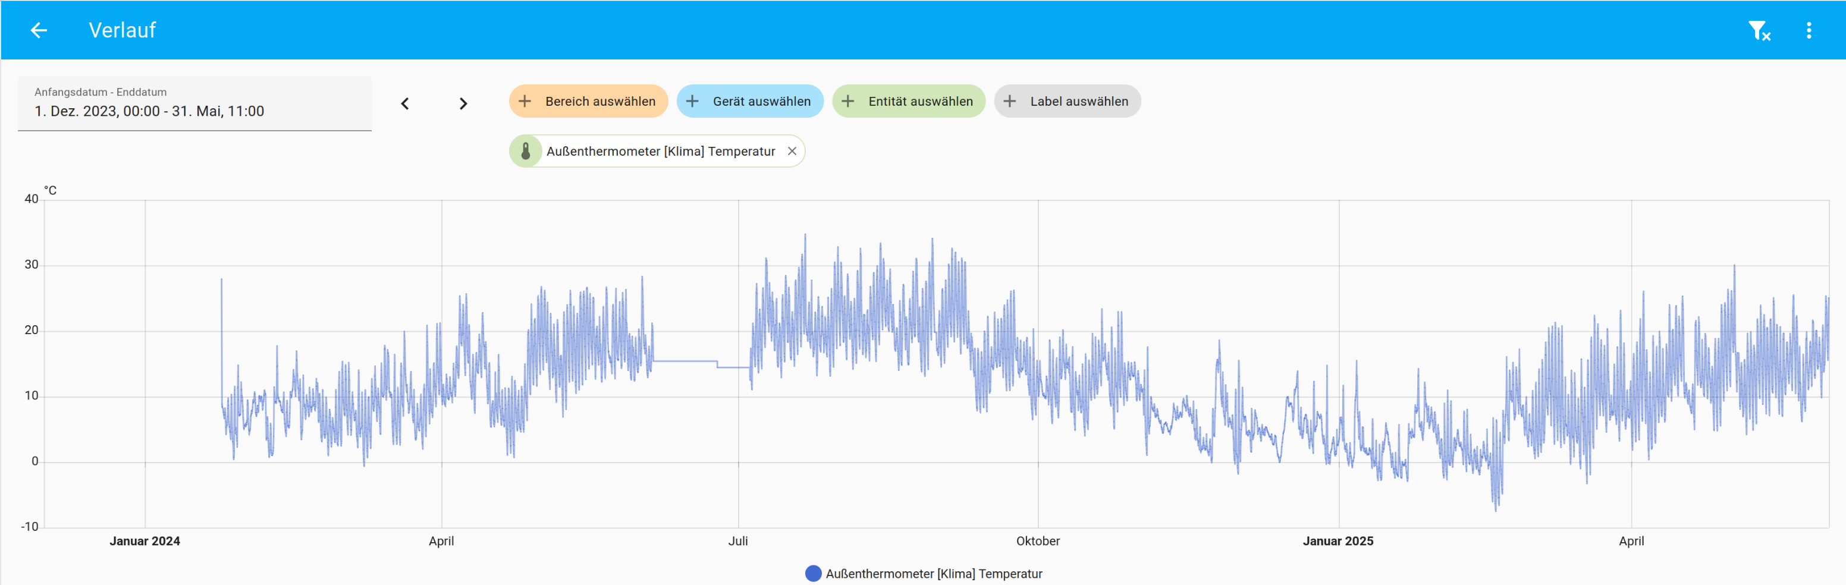Remove the Außenthermometer Temperatur chip
The image size is (1846, 585).
click(x=792, y=151)
